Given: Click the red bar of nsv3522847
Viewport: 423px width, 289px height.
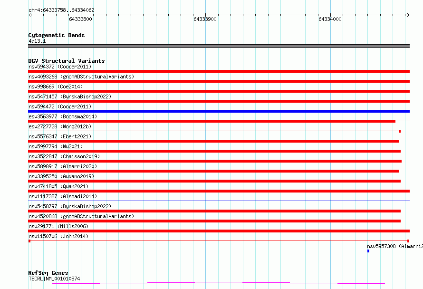Looking at the screenshot, I should (x=215, y=161).
